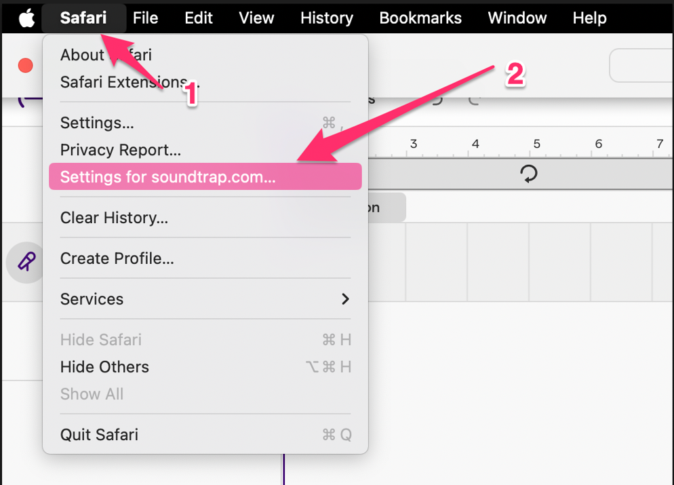Open the Safari menu in menu bar
674x485 pixels.
(83, 18)
